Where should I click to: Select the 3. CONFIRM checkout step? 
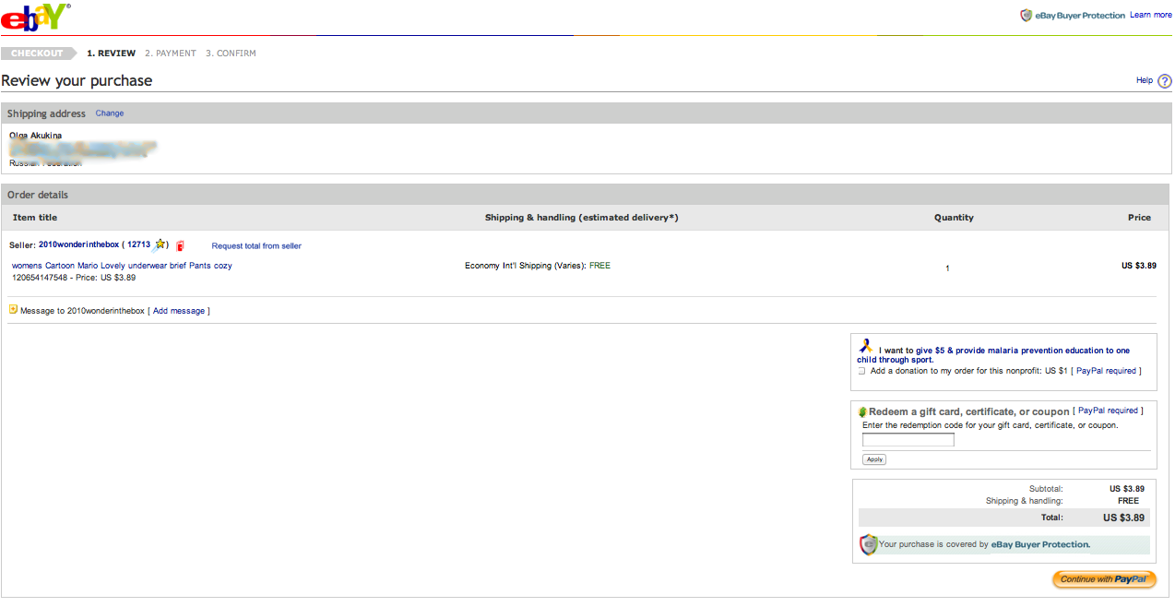[x=231, y=54]
